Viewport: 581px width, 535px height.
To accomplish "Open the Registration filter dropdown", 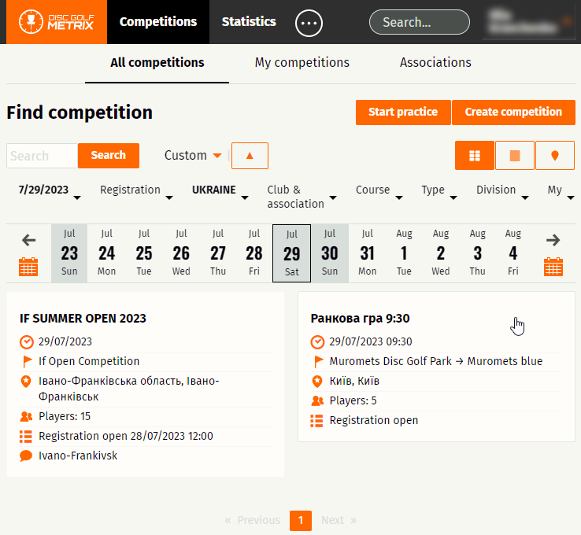I will (135, 190).
